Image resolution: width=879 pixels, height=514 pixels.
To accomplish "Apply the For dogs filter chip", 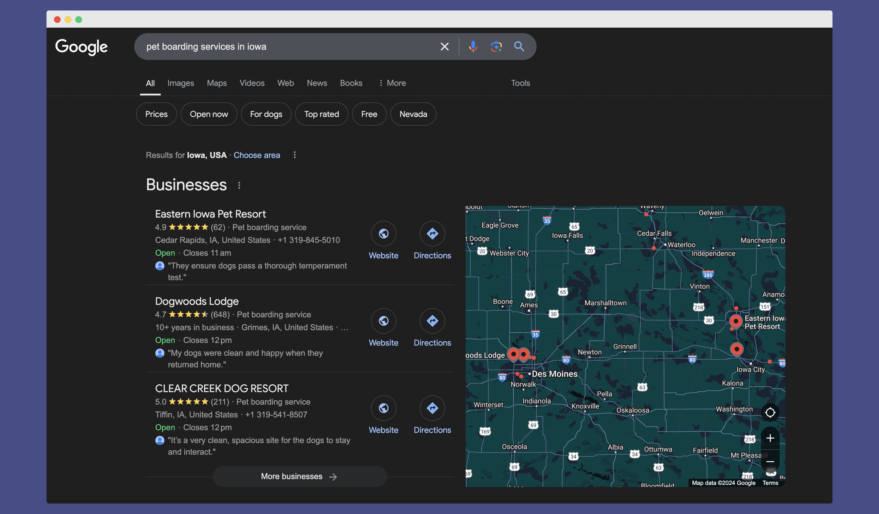I will 266,114.
